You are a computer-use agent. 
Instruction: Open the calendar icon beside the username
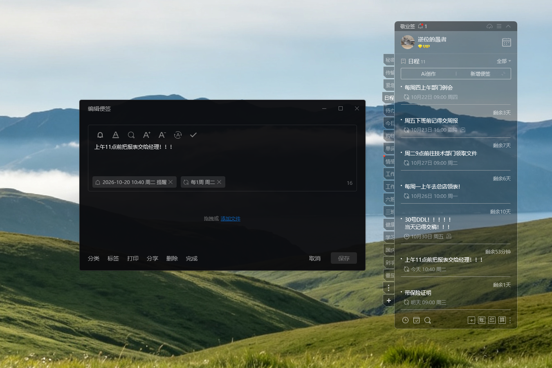(x=507, y=42)
